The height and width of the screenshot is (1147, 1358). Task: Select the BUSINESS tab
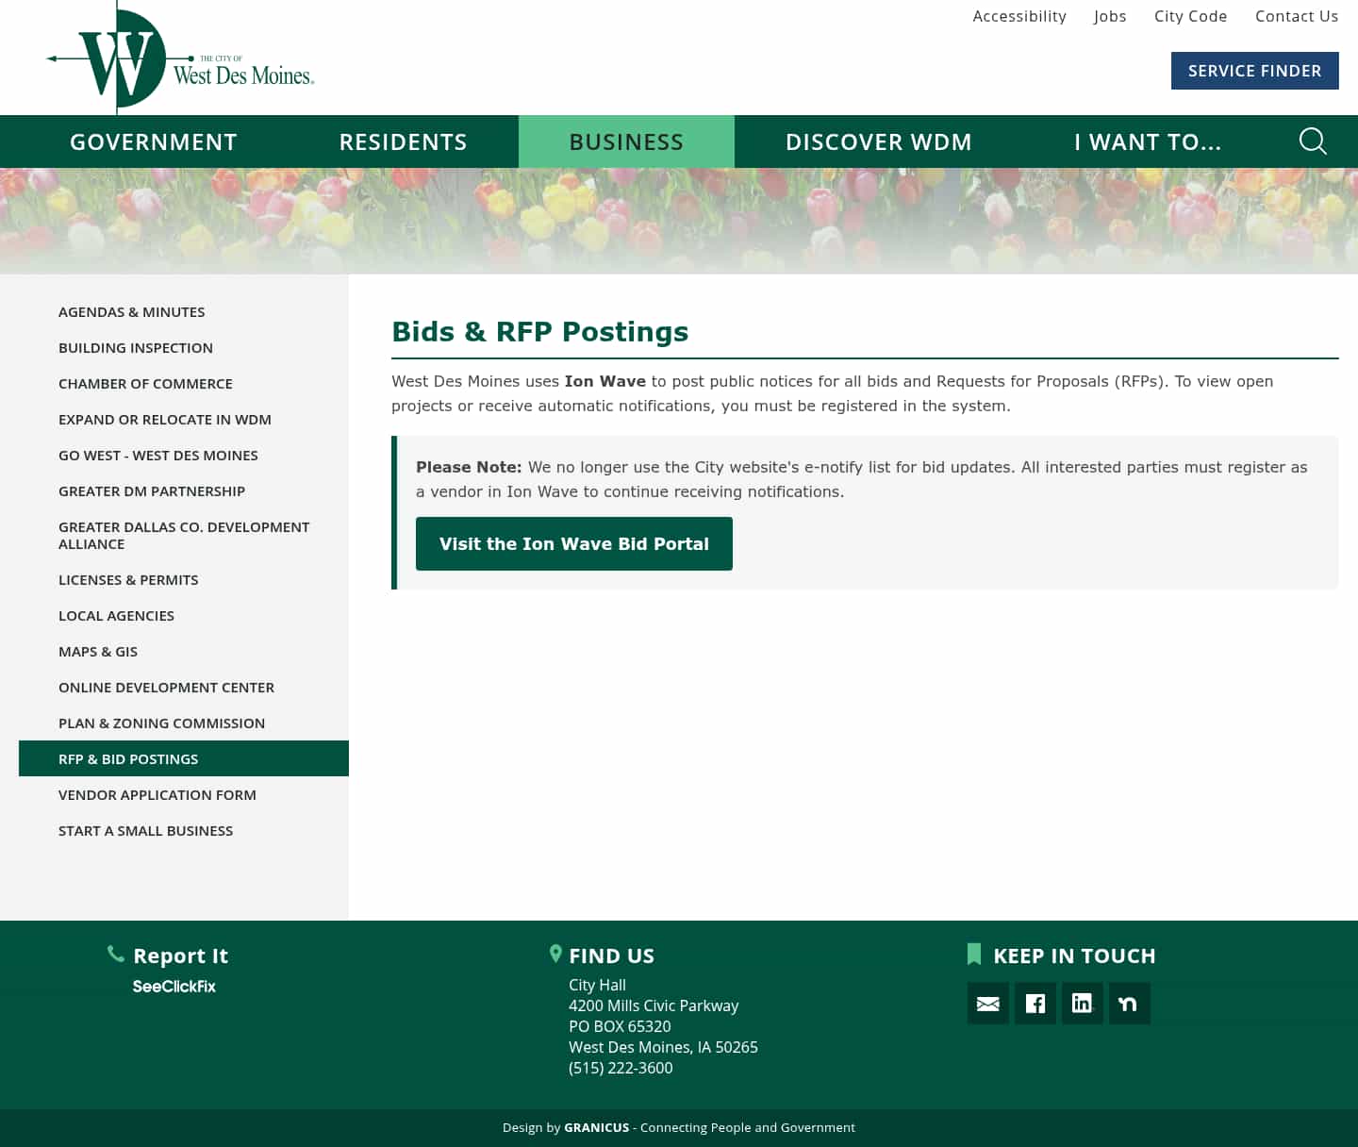[x=626, y=141]
